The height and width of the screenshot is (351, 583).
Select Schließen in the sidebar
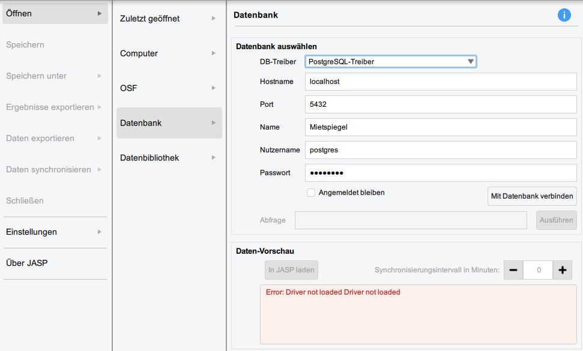[x=54, y=200]
